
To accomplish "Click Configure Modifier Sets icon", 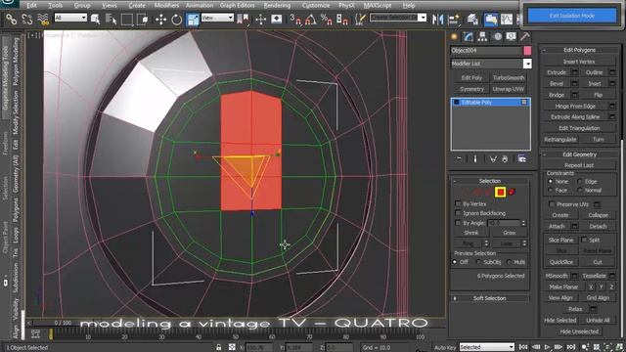I will [x=521, y=158].
